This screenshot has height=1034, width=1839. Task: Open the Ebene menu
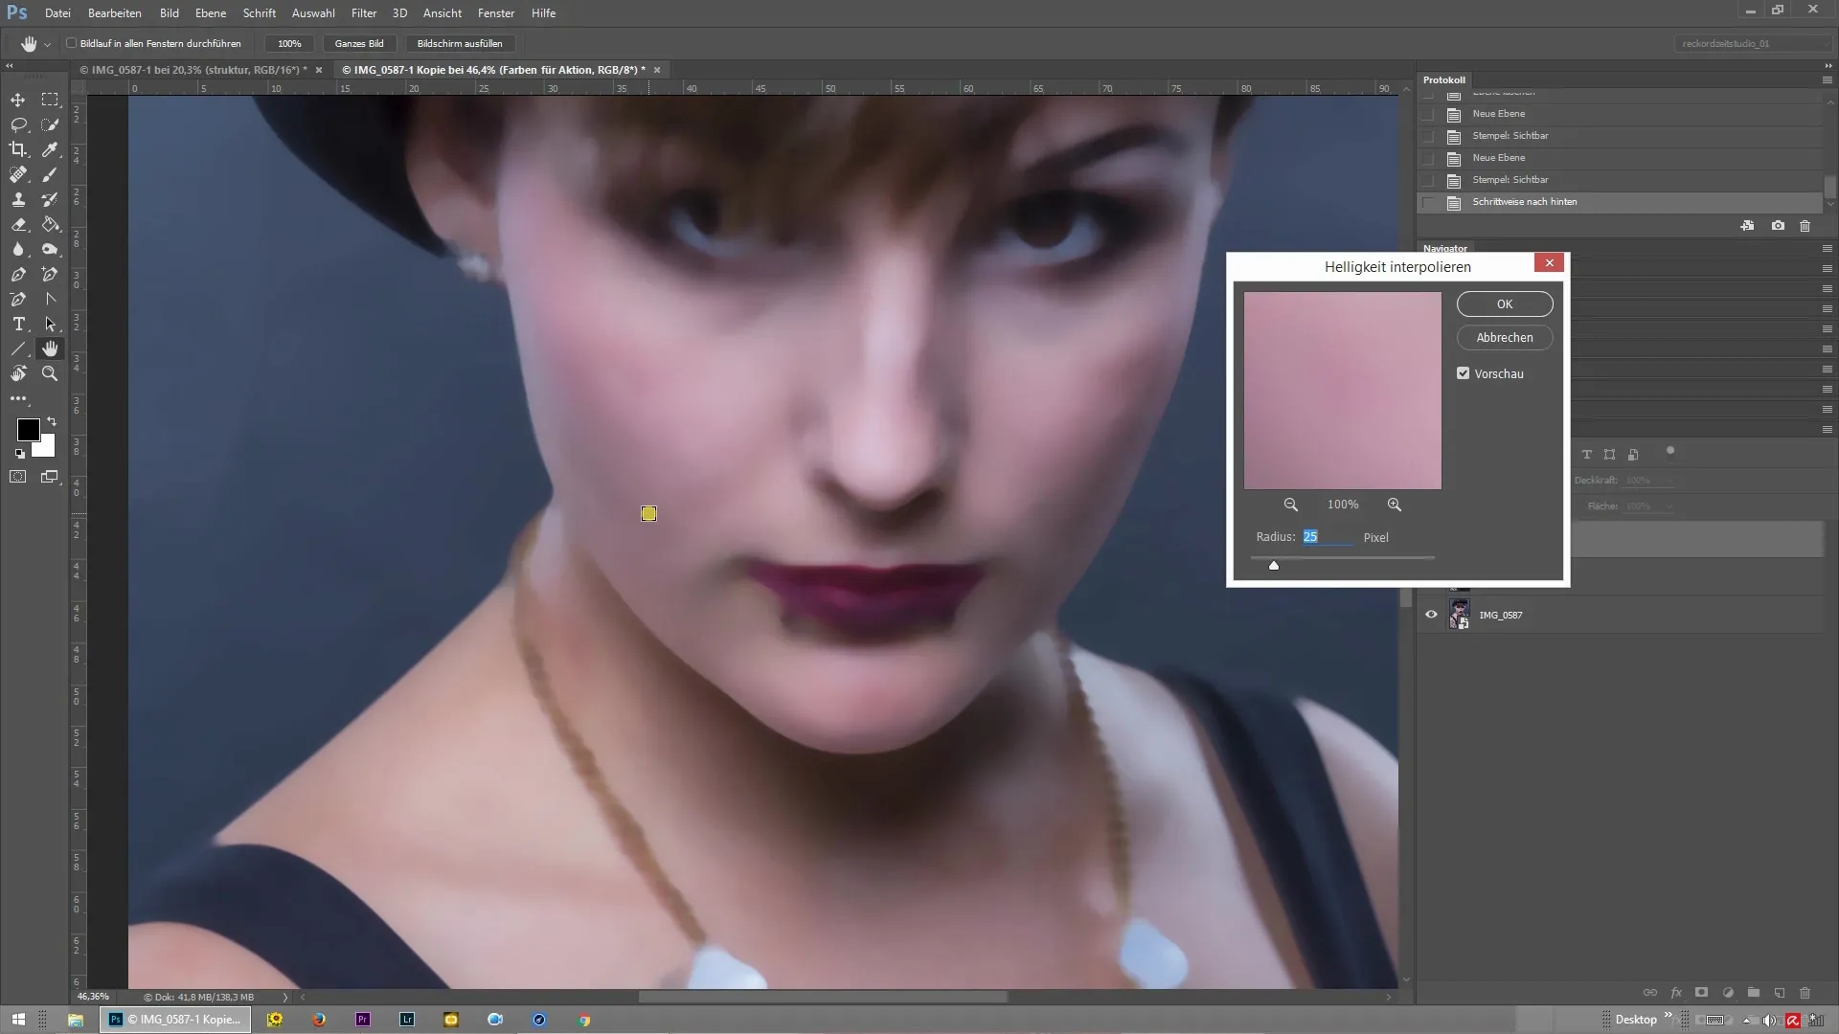pyautogui.click(x=211, y=13)
